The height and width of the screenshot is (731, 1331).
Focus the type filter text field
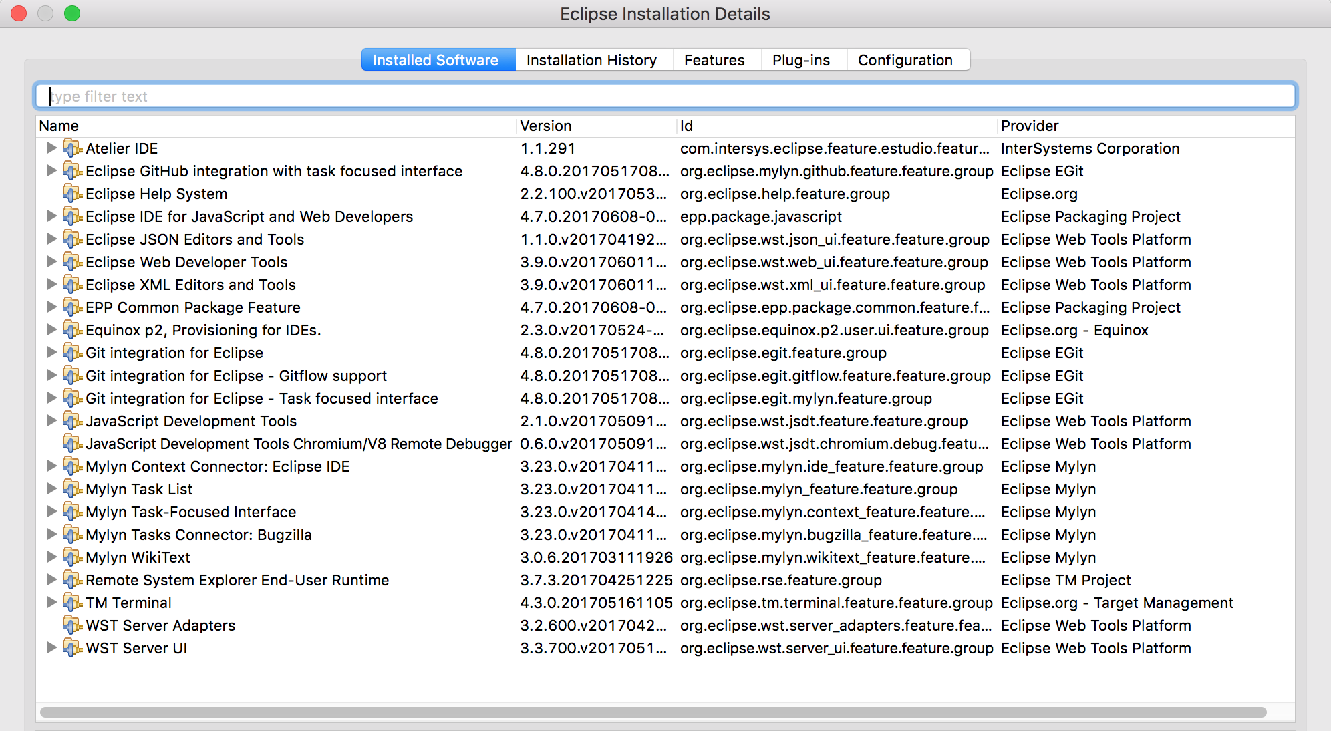pos(665,96)
